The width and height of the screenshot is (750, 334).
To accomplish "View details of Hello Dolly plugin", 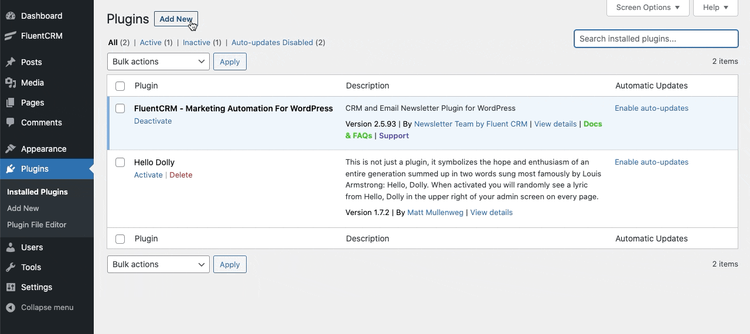I will tap(492, 212).
